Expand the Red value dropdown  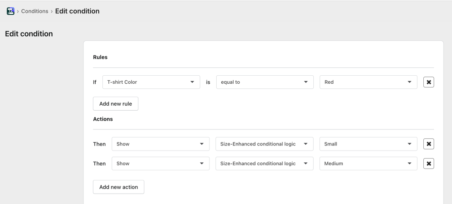tap(368, 82)
